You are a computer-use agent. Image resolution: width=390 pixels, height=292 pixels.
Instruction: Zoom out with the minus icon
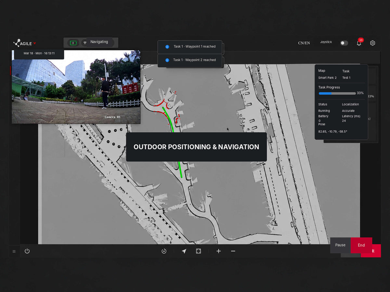[233, 251]
